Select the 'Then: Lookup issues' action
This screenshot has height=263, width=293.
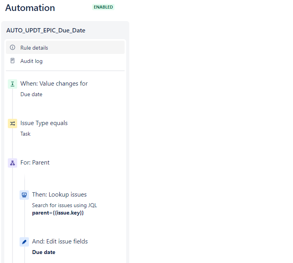point(59,195)
